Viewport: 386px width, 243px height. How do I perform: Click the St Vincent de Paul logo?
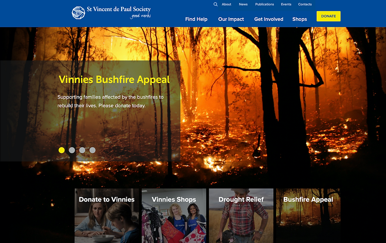[x=111, y=13]
